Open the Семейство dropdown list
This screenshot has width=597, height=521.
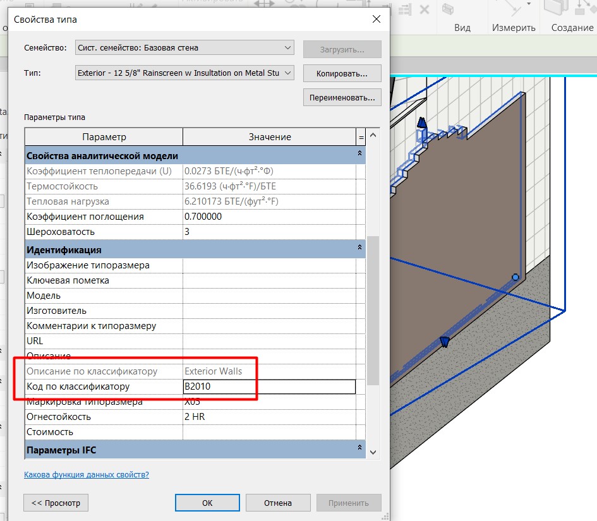coord(184,47)
